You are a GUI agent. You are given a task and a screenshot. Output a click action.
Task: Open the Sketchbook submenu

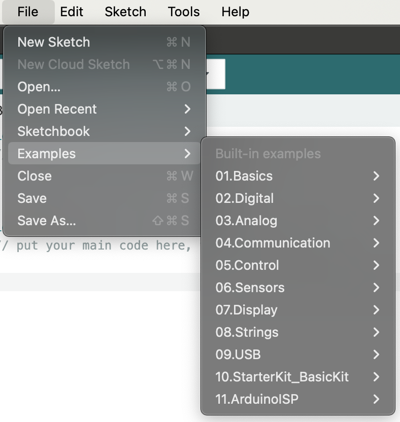104,131
